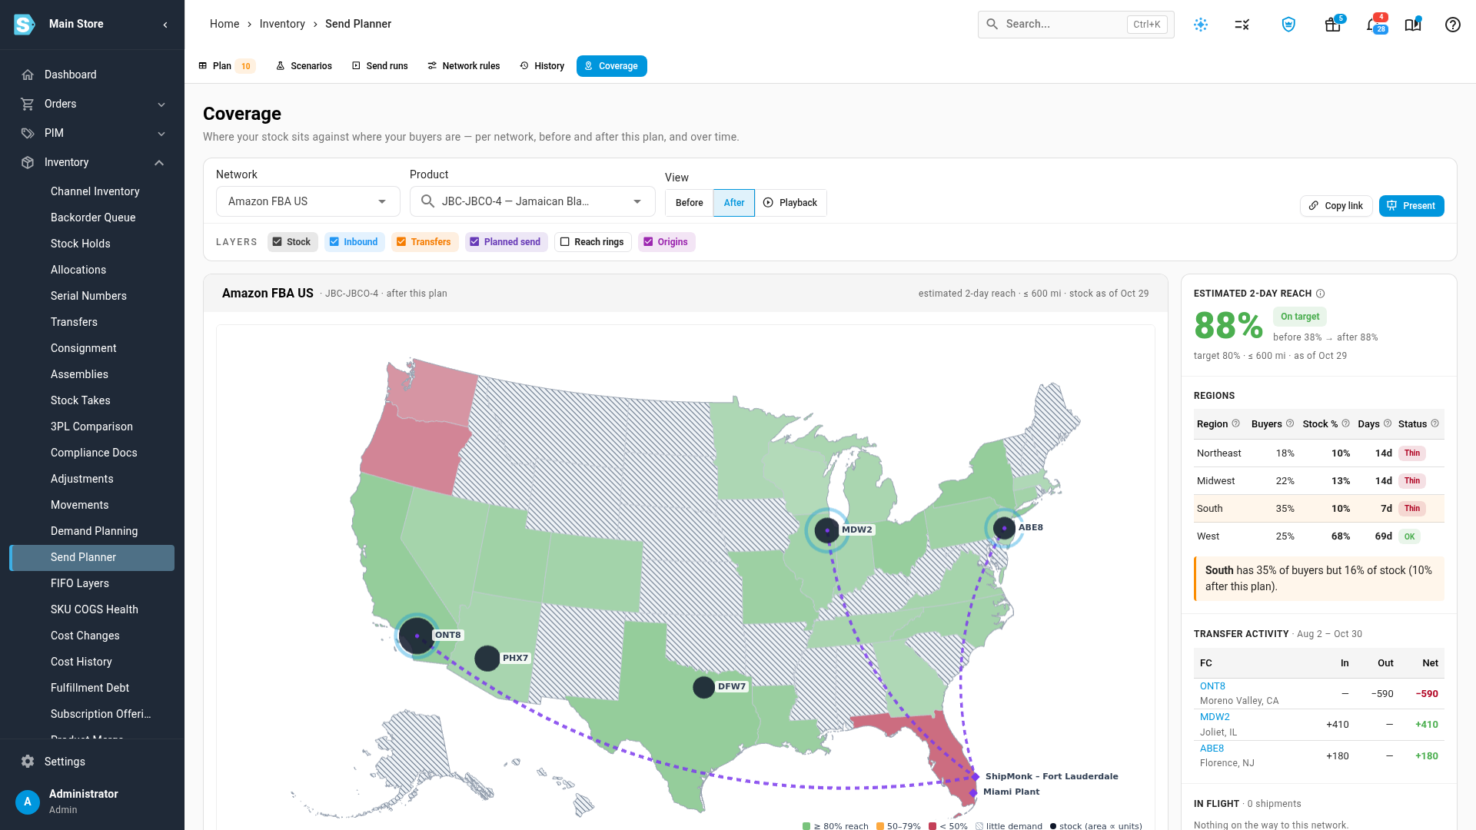Click the Days column help icon
Viewport: 1476px width, 830px height.
click(1388, 423)
